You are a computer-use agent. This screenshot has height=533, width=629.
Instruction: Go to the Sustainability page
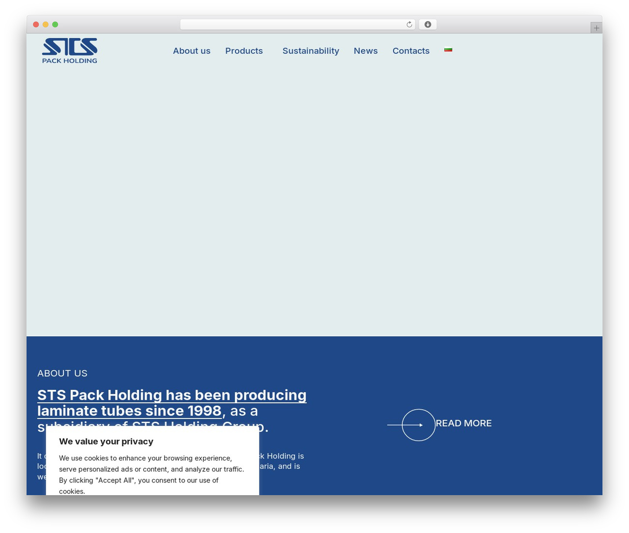pos(311,51)
